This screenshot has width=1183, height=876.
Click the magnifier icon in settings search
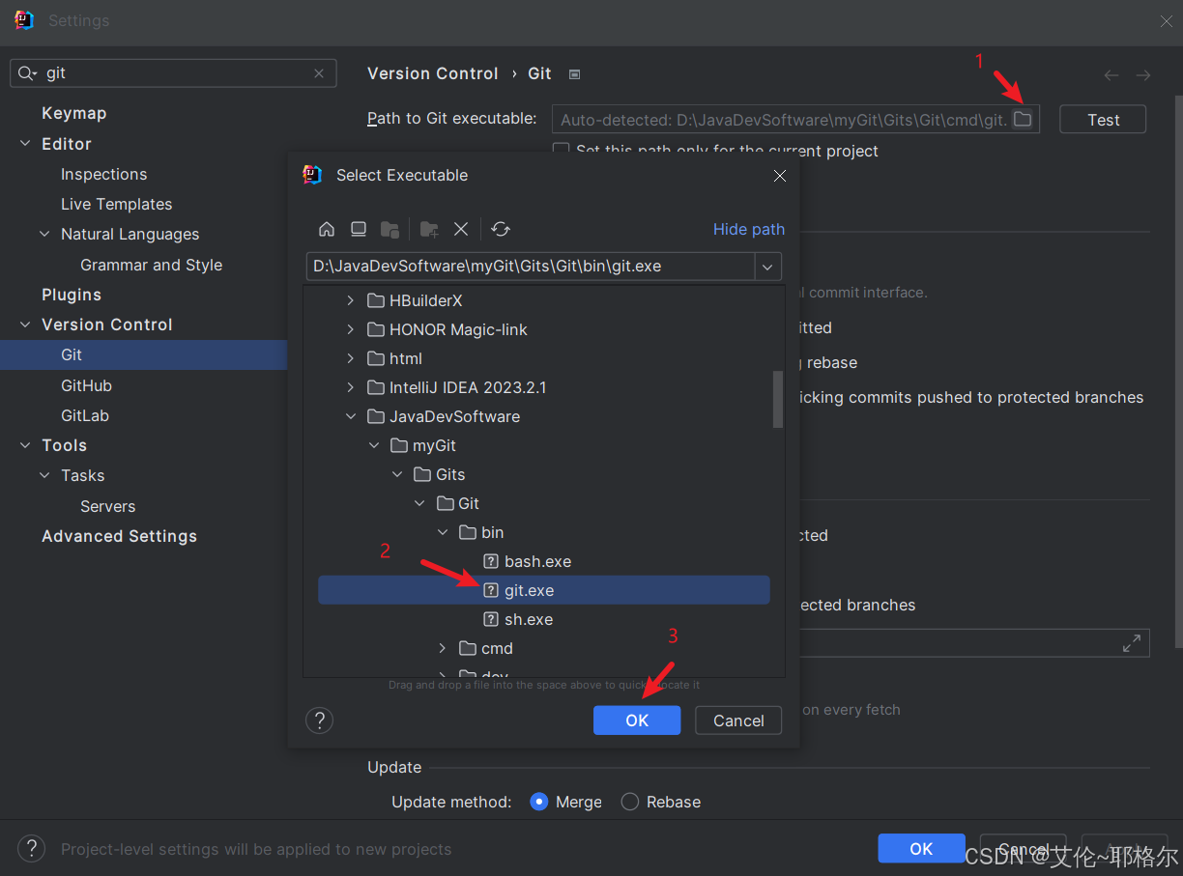click(27, 73)
